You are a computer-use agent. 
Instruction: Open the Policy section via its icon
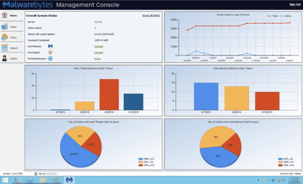(4, 37)
